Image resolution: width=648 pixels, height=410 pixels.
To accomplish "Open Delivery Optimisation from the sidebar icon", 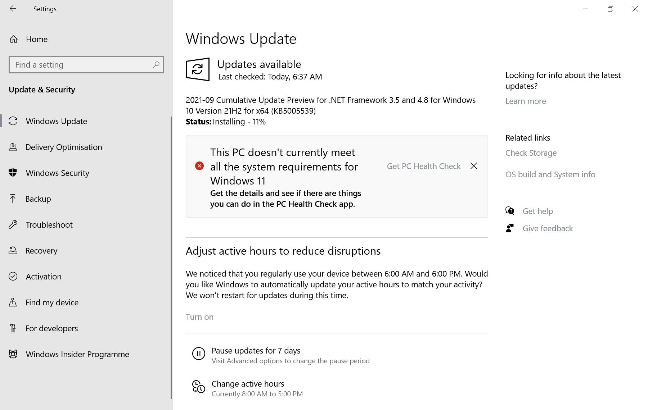I will 13,147.
